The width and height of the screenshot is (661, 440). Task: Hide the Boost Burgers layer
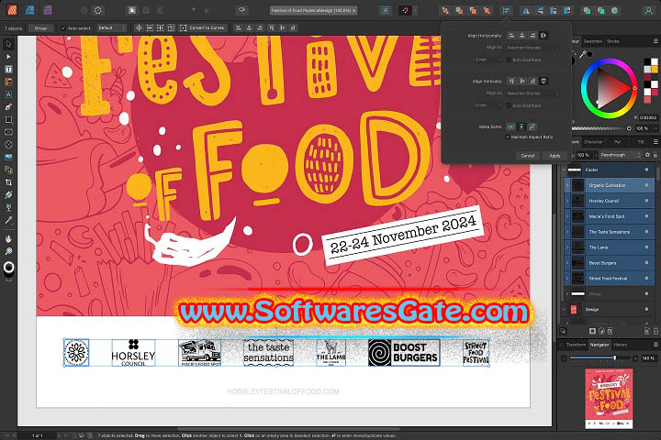tap(646, 263)
